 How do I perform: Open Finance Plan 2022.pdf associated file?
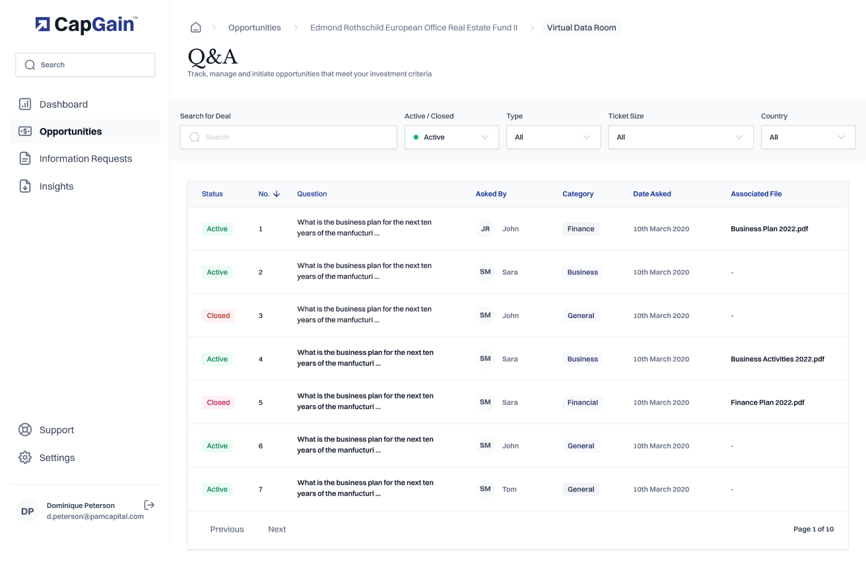(767, 402)
